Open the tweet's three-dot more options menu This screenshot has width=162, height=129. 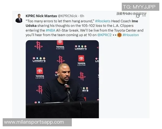point(144,16)
